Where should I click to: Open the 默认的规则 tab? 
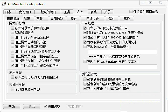point(48,12)
